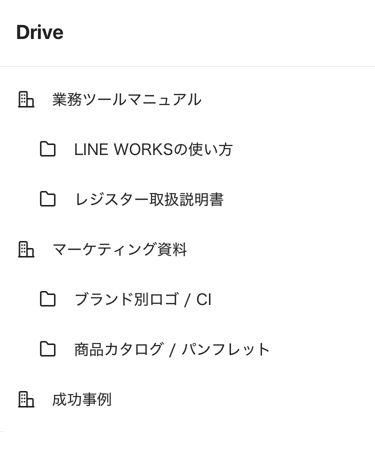This screenshot has width=375, height=450.
Task: Collapse the マーケティング資料 folder group
Action: point(26,249)
